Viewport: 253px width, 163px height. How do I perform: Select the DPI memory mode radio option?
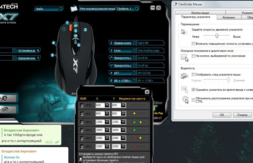coord(80,159)
